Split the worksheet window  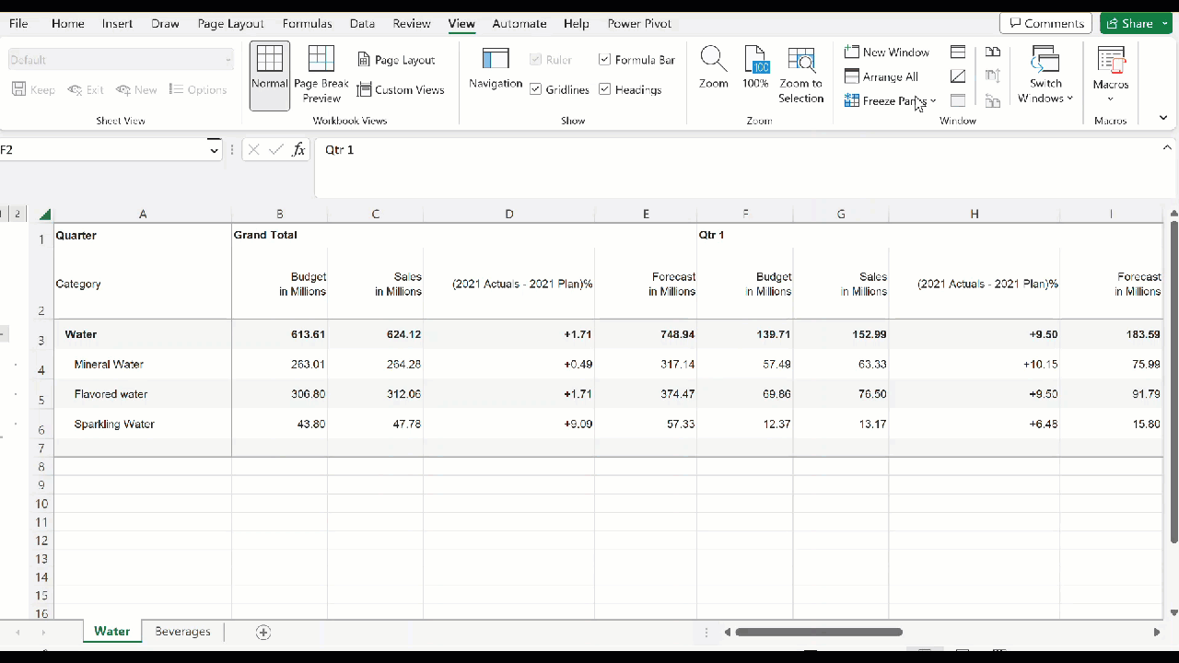click(x=957, y=52)
